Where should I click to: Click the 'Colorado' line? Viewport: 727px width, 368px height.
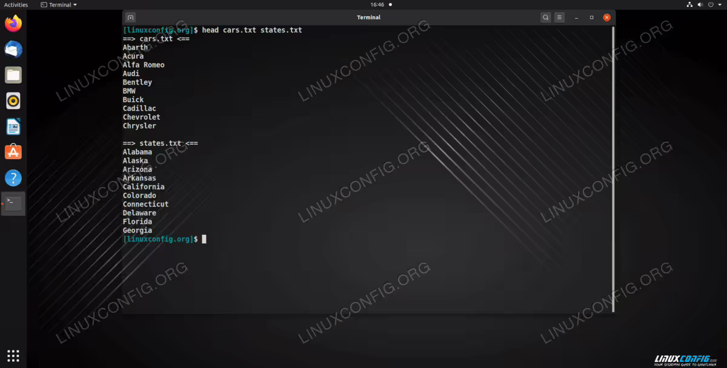tap(139, 195)
